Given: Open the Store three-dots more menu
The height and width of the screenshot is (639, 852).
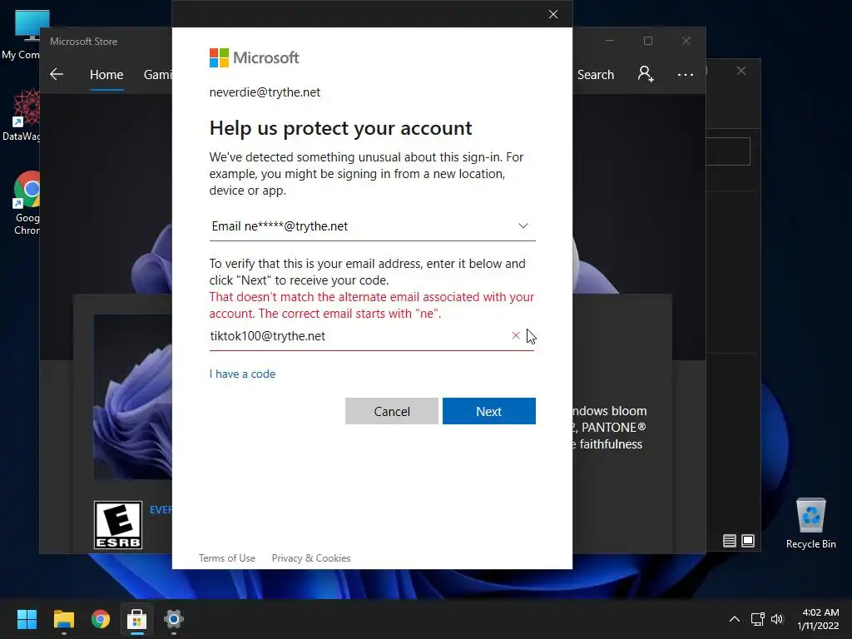Looking at the screenshot, I should tap(686, 74).
